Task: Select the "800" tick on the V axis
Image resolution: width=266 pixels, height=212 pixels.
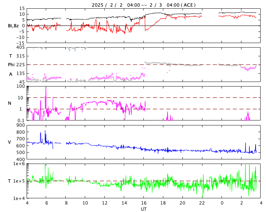Action: click(x=20, y=132)
